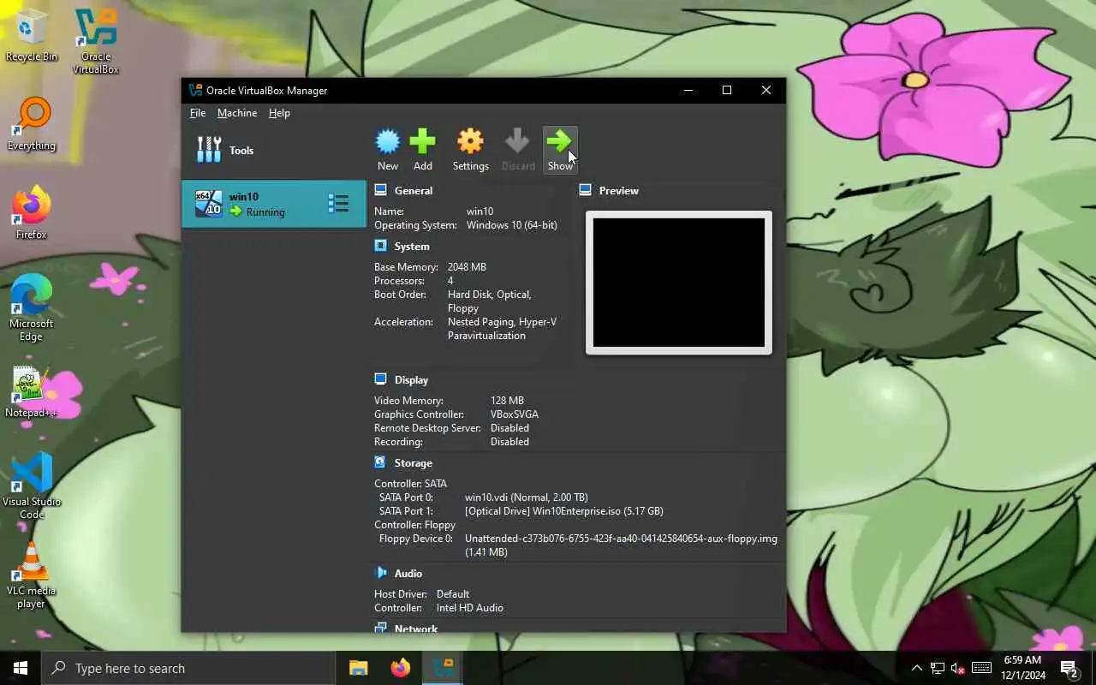The height and width of the screenshot is (685, 1096).
Task: Open File Explorer from taskbar
Action: click(x=359, y=668)
